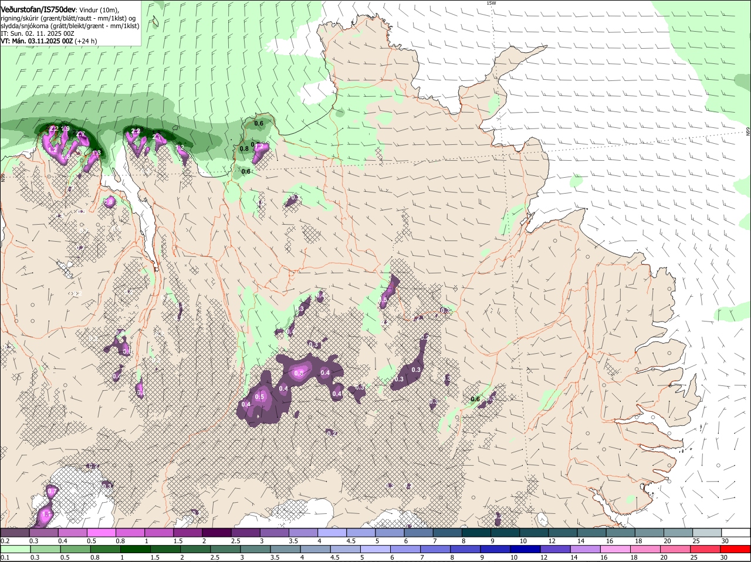
Task: Click the Veðurstofan/IS750dev title text
Action: [x=38, y=9]
